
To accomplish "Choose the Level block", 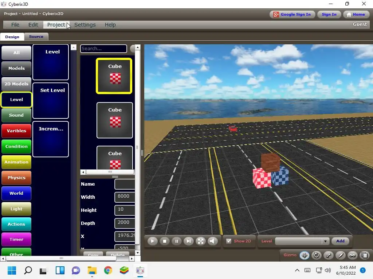I will coord(51,62).
